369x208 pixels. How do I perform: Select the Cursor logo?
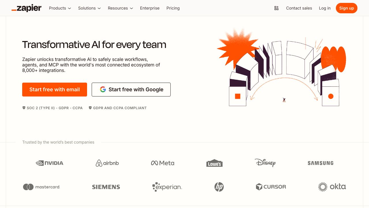click(x=271, y=187)
